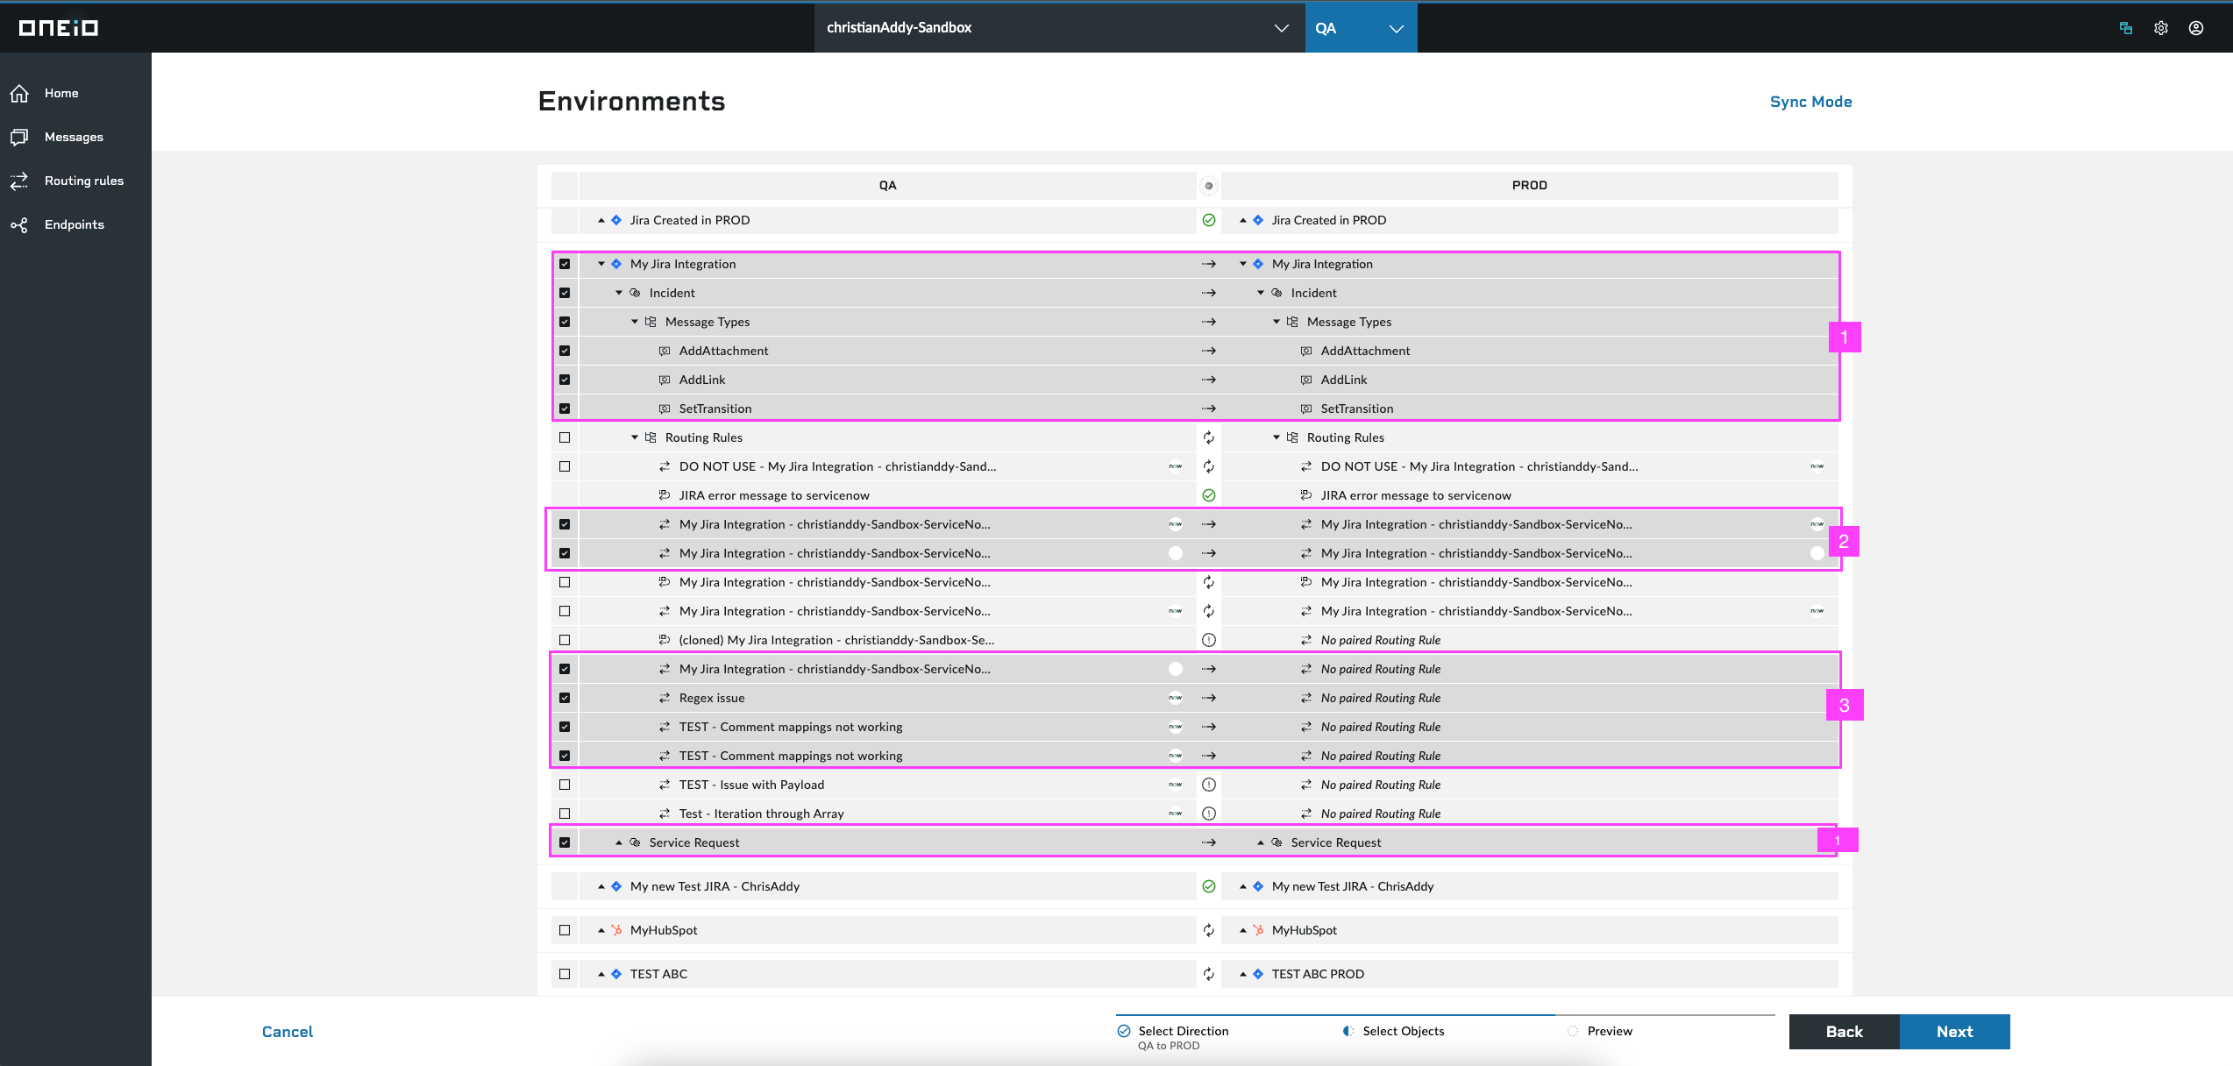The image size is (2233, 1066).
Task: Uncheck the Service Request checkbox
Action: pyautogui.click(x=565, y=842)
